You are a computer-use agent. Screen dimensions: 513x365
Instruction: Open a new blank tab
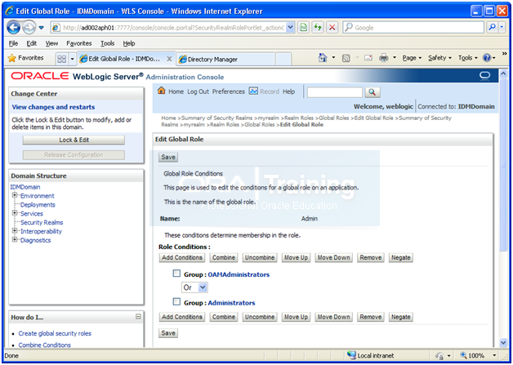click(x=283, y=59)
